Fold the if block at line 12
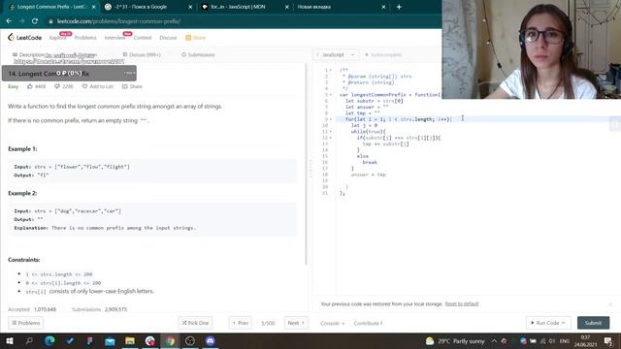 click(x=331, y=138)
